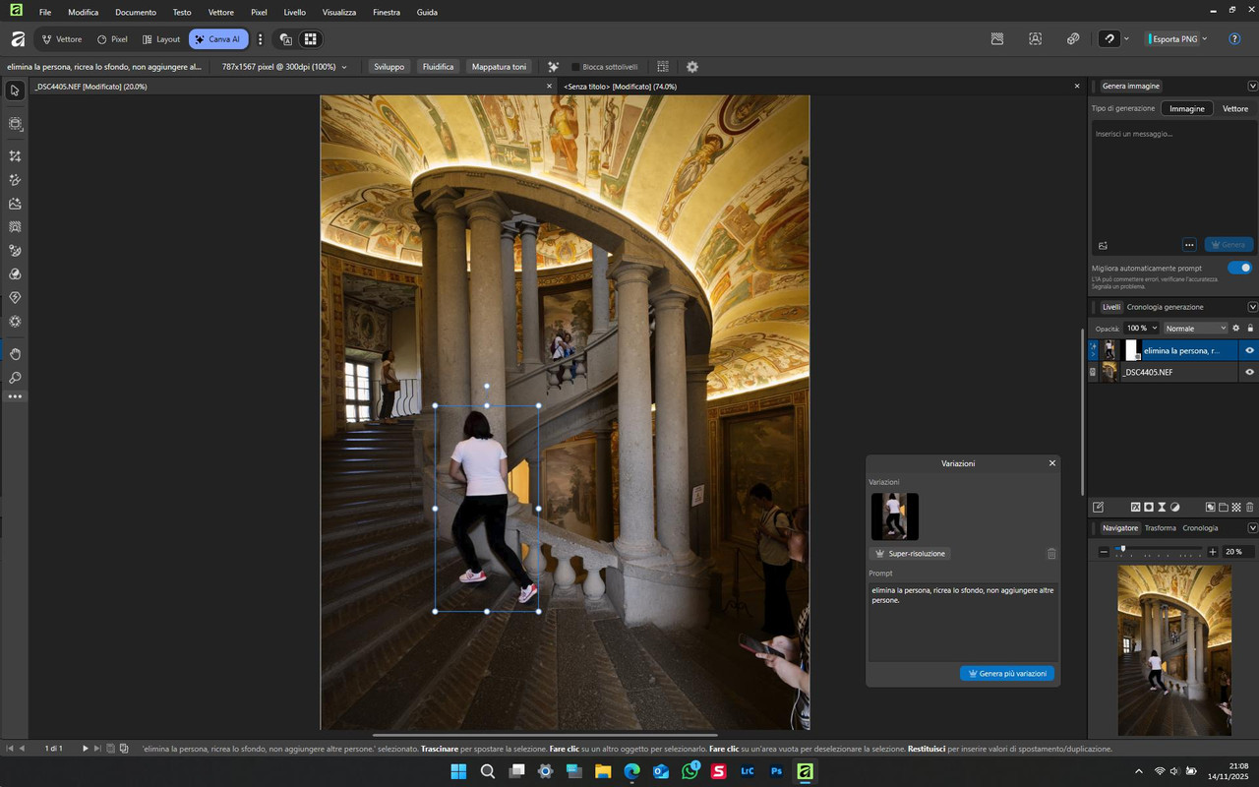Open the Livello menu
The height and width of the screenshot is (787, 1259).
(x=294, y=12)
